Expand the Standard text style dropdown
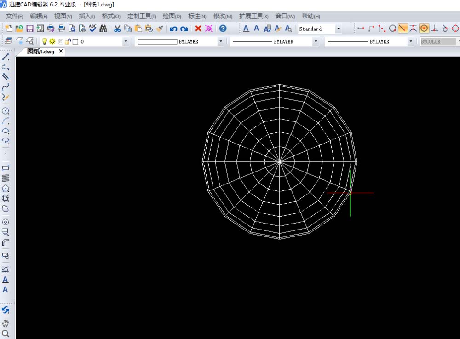The image size is (460, 339). pos(339,29)
